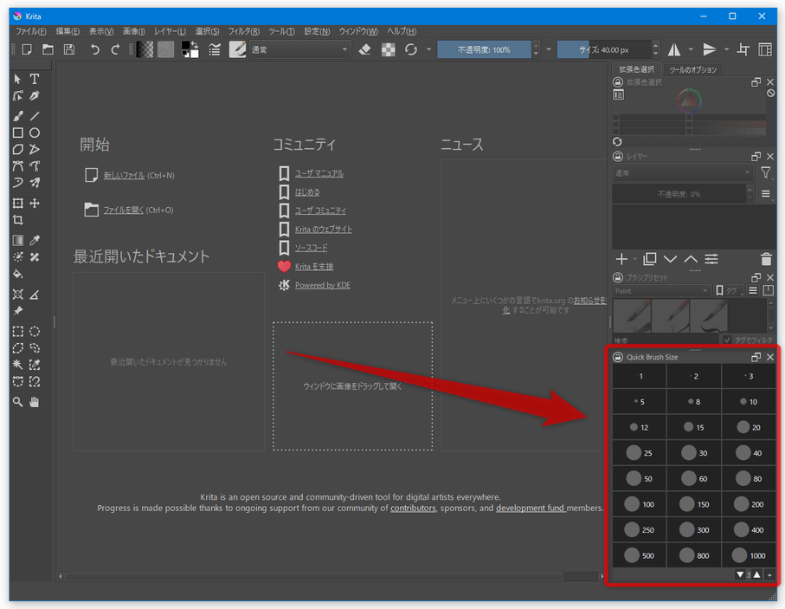Screen dimensions: 785x609
Task: Lock the ブラシプリセット docker
Action: coord(618,277)
